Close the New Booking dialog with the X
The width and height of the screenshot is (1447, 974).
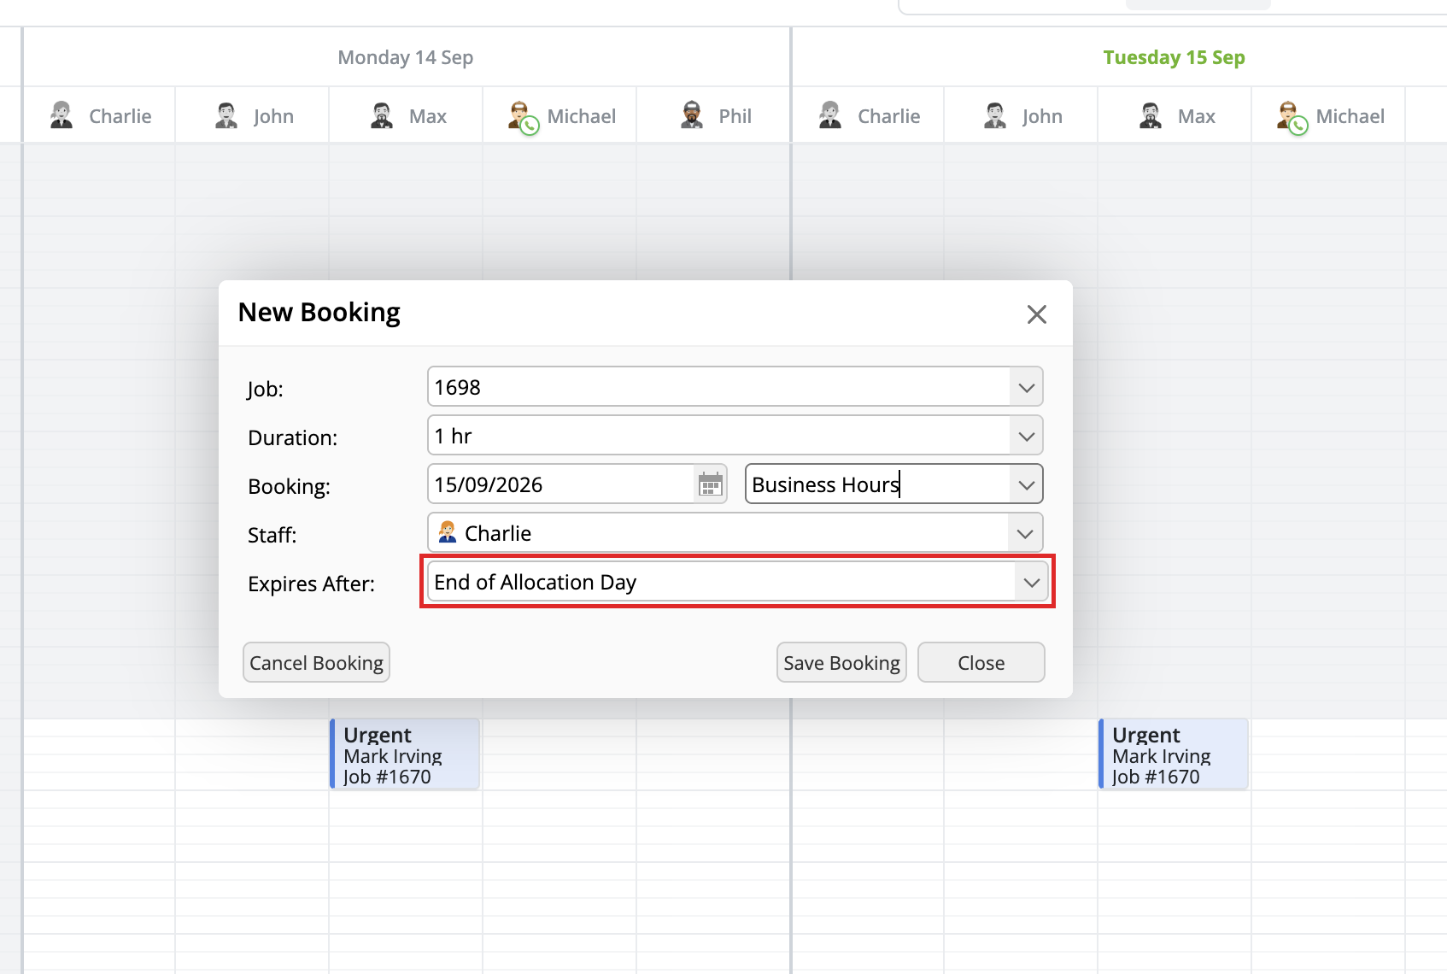point(1036,314)
